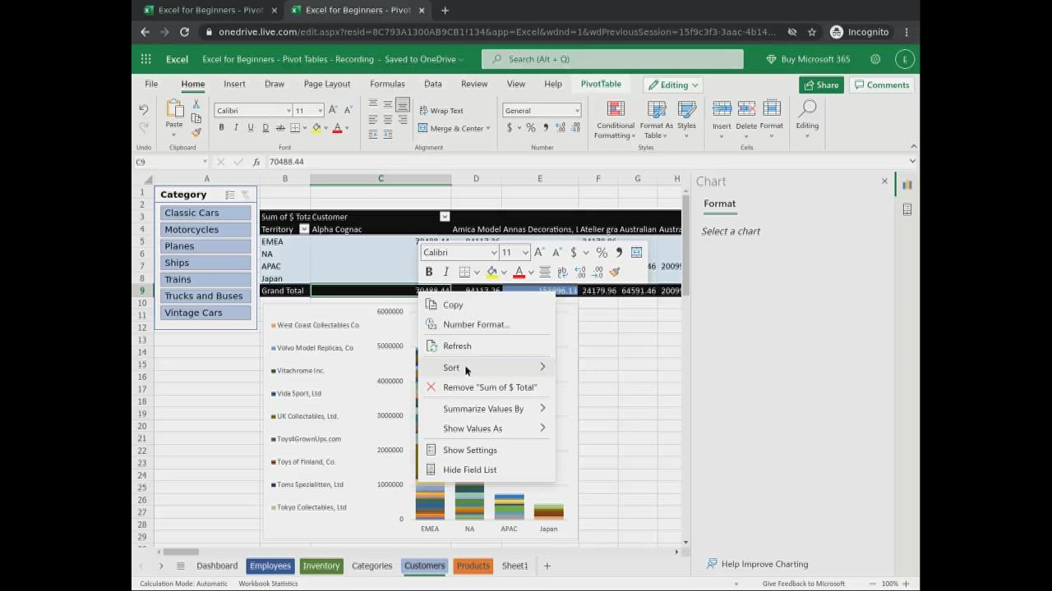This screenshot has width=1052, height=591.
Task: Click mini toolbar Format Painter brush
Action: click(614, 272)
